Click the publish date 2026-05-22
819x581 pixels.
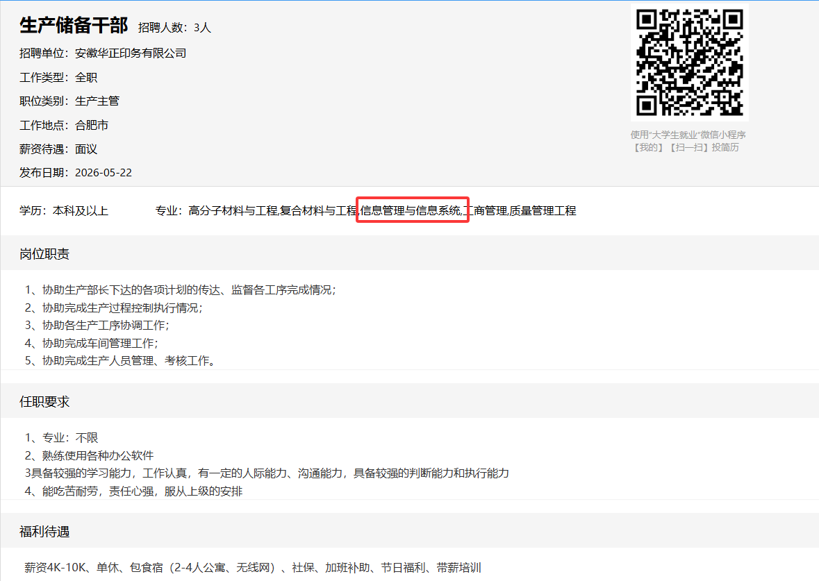[x=104, y=173]
